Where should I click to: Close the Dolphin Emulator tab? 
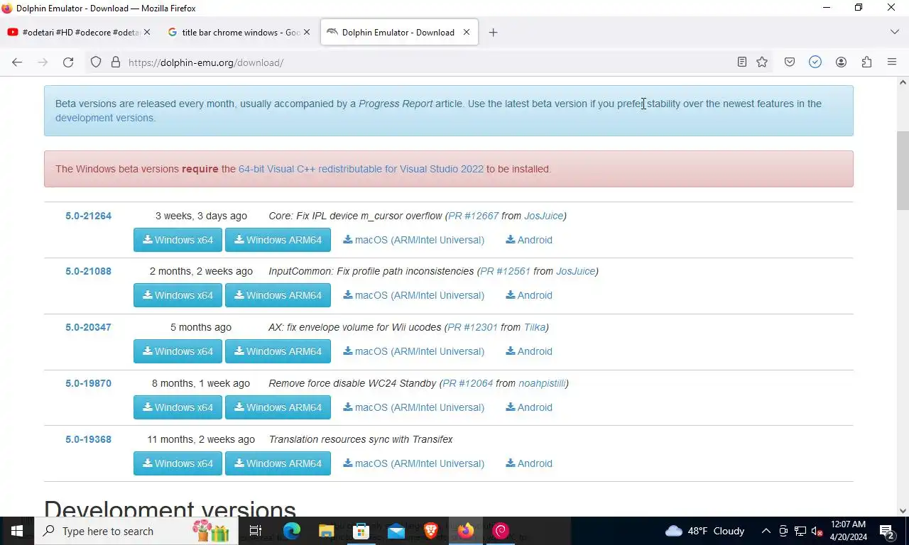467,33
